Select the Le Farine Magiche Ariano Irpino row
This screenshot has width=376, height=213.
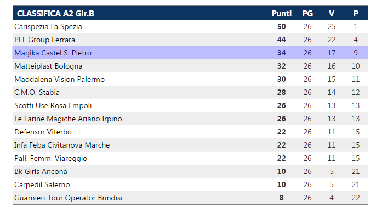tap(190, 119)
